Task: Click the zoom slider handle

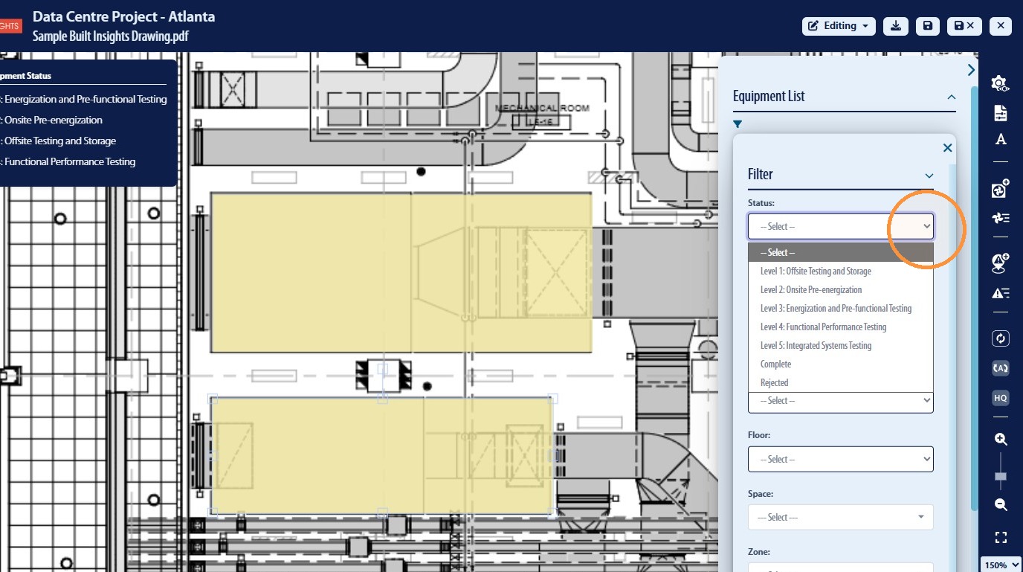Action: [x=1001, y=476]
